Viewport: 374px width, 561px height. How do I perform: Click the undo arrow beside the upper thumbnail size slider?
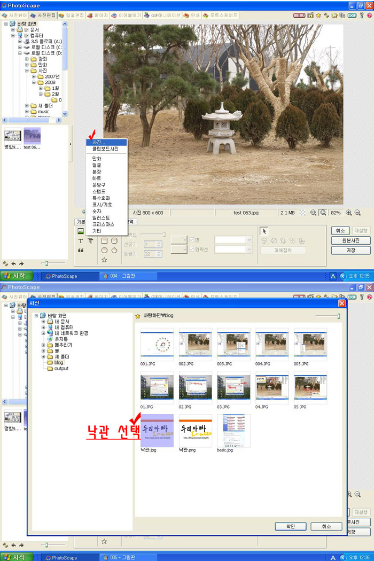(13, 264)
